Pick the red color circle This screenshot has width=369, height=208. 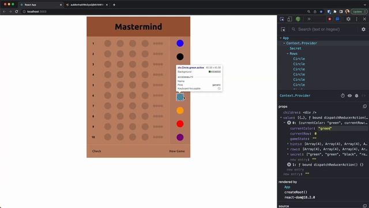tap(180, 124)
